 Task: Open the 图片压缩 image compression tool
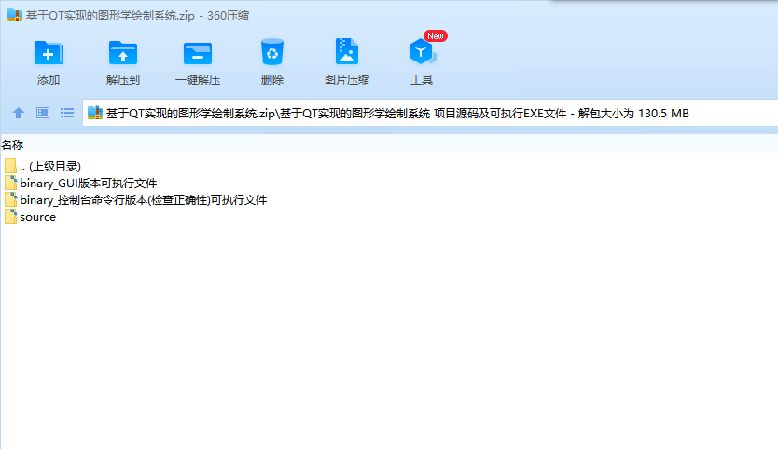pyautogui.click(x=347, y=51)
